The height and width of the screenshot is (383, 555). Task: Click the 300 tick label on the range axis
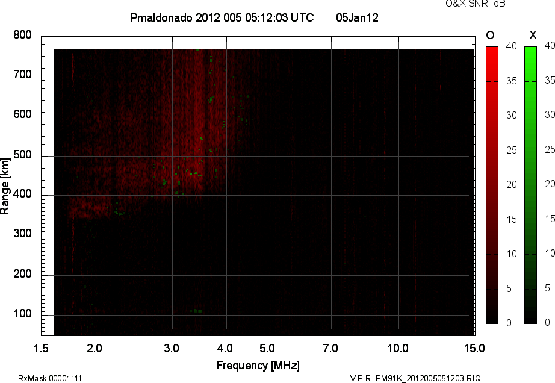point(22,234)
